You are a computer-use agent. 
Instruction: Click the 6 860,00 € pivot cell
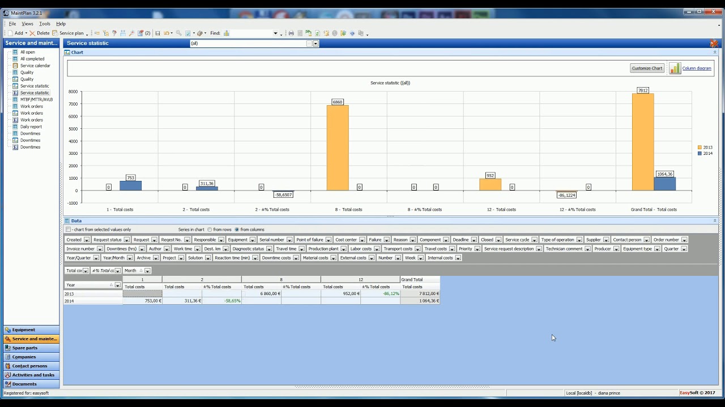261,294
